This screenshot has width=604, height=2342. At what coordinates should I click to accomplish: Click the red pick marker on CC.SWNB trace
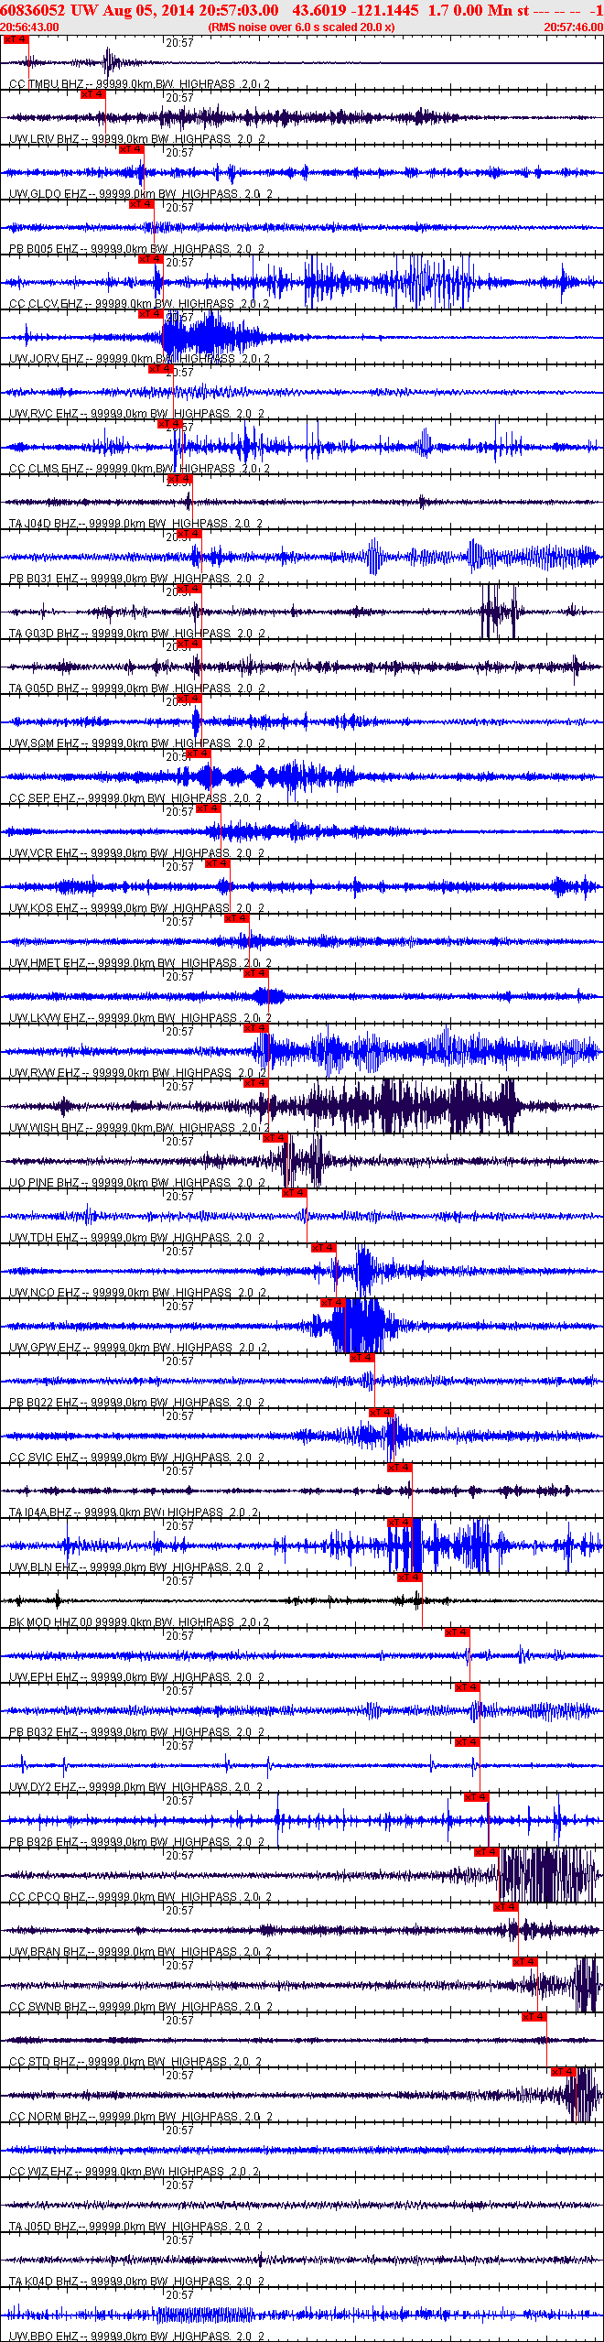pyautogui.click(x=524, y=1962)
